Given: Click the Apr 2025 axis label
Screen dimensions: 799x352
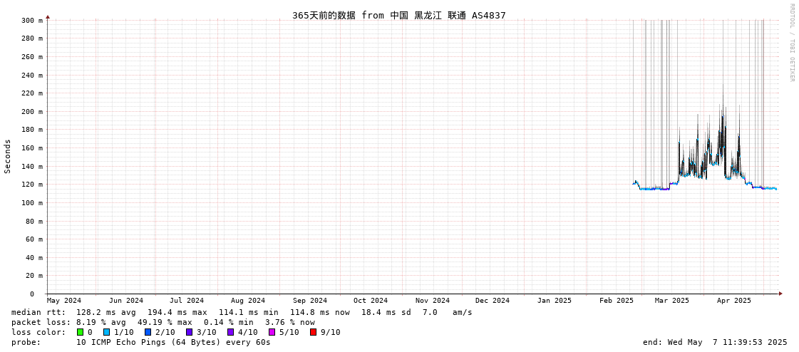Looking at the screenshot, I should point(733,301).
